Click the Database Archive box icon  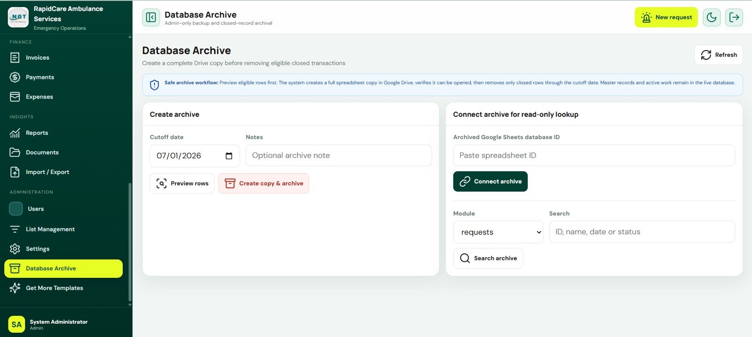(15, 268)
